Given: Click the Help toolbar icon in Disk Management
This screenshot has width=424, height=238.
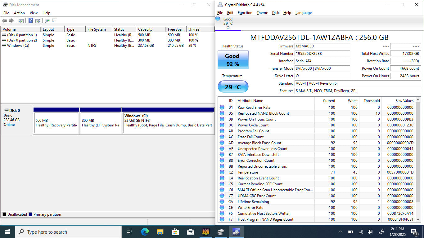Looking at the screenshot, I should [30, 21].
